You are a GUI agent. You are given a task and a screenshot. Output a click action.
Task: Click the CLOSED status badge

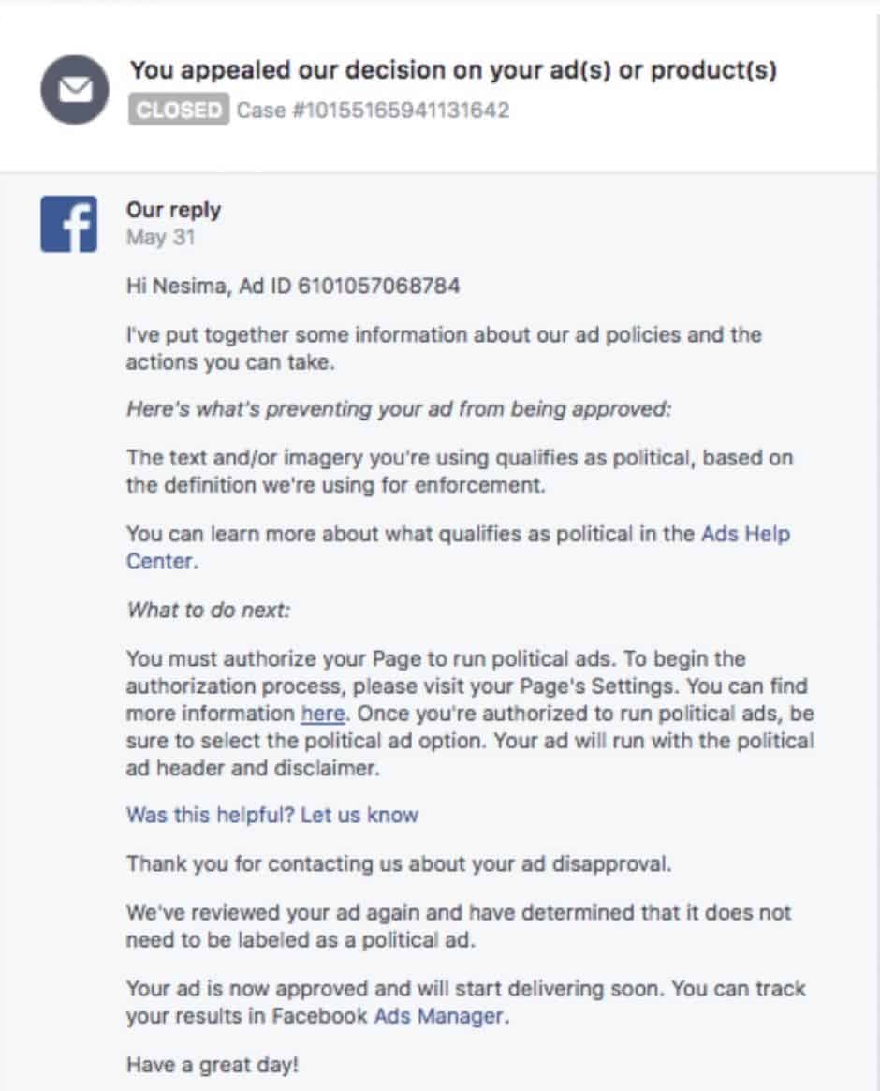[x=178, y=111]
